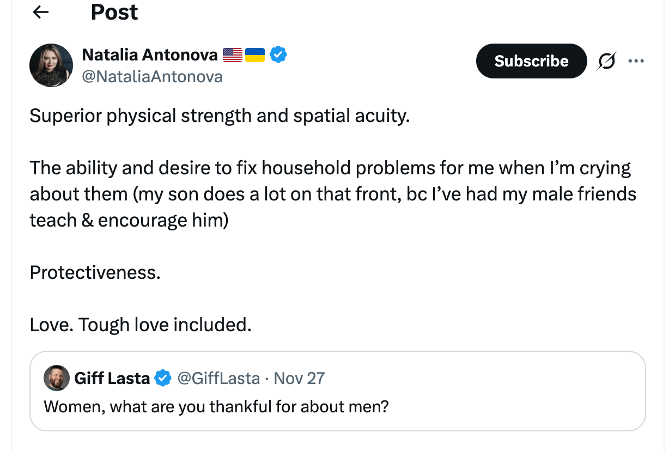Click the Giff Lasta name in quote

(x=112, y=378)
